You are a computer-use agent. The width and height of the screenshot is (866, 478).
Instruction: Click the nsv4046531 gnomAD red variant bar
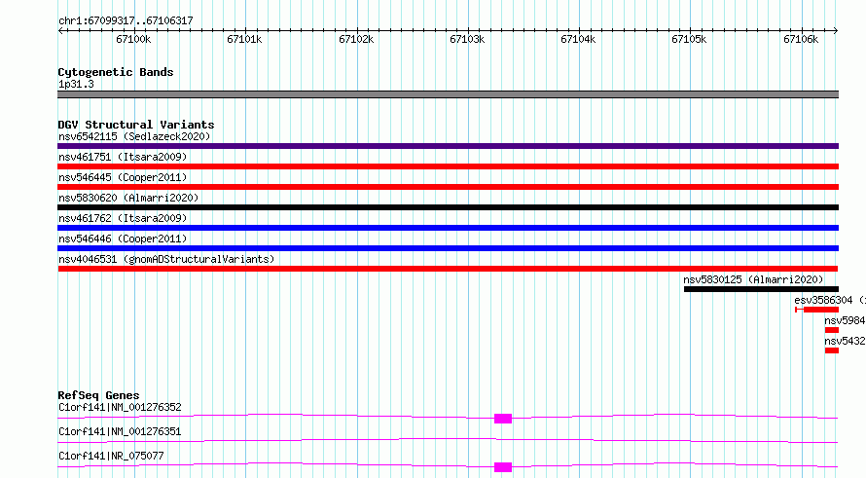point(448,269)
